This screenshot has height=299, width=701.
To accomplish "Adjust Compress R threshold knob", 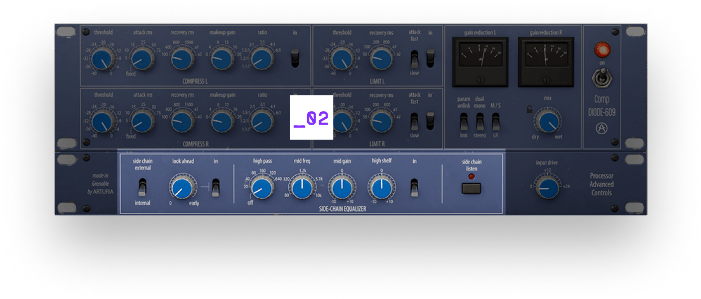I will point(103,121).
